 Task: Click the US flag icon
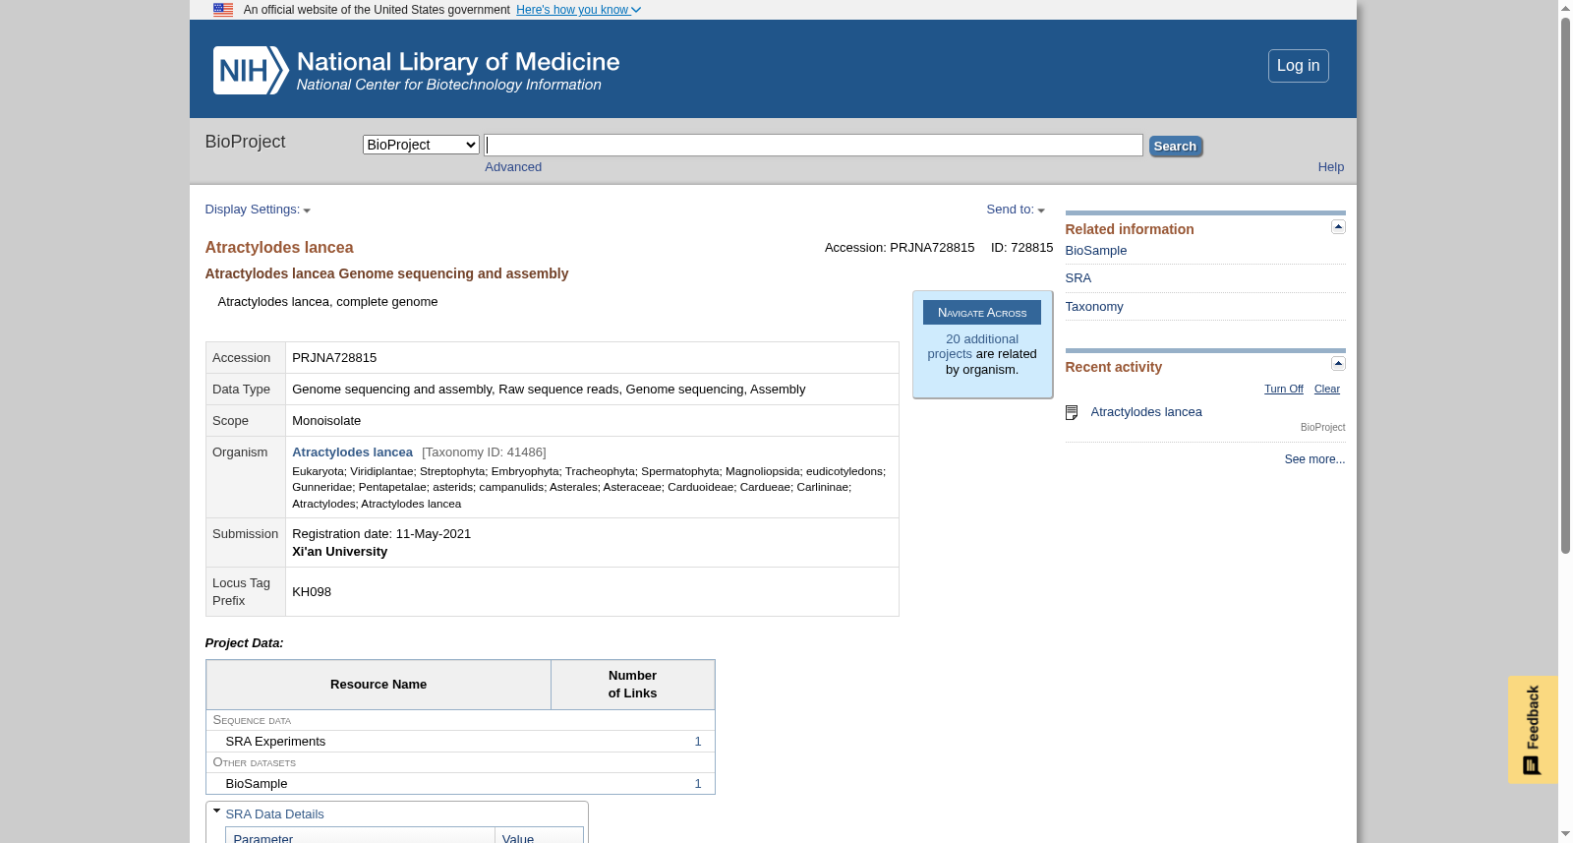tap(223, 10)
